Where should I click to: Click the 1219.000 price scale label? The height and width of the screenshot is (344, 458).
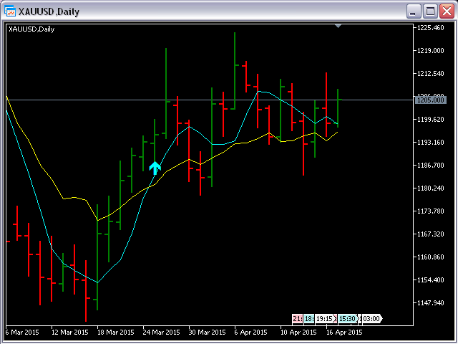tap(431, 51)
